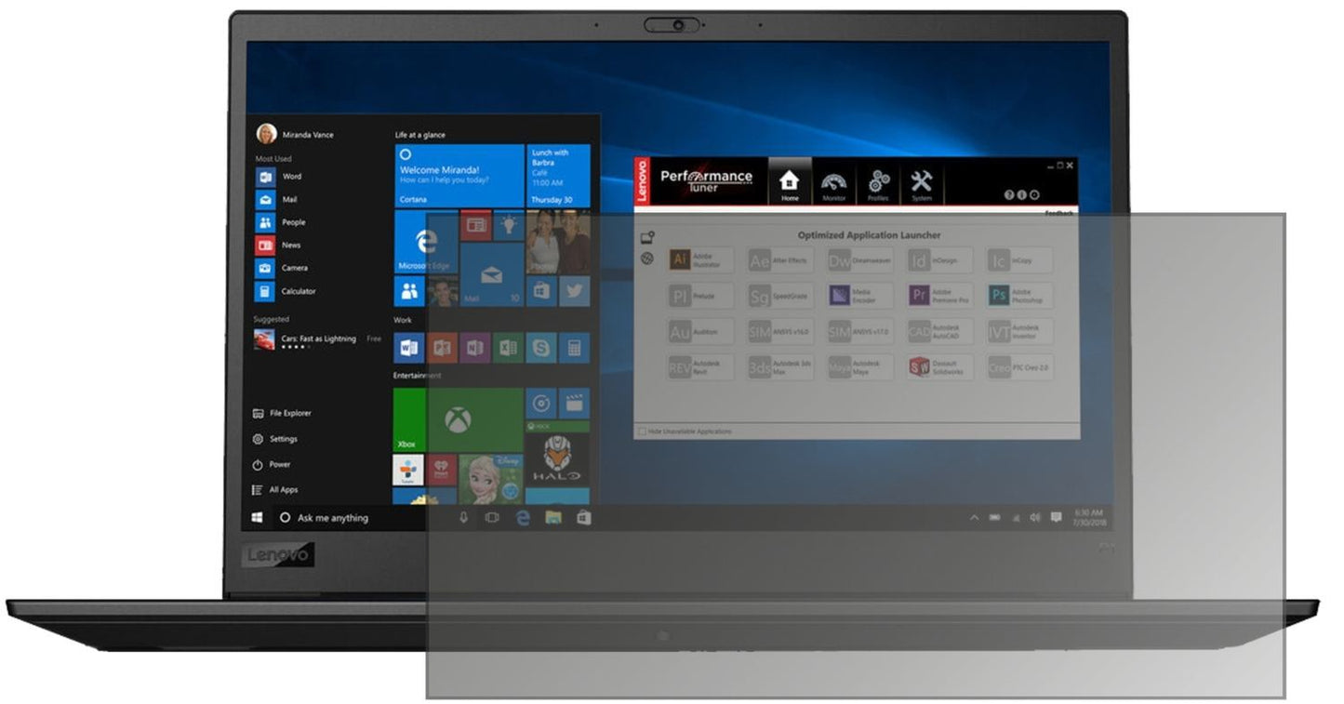This screenshot has height=704, width=1344.
Task: Launch SpeedGrade
Action: point(781,296)
